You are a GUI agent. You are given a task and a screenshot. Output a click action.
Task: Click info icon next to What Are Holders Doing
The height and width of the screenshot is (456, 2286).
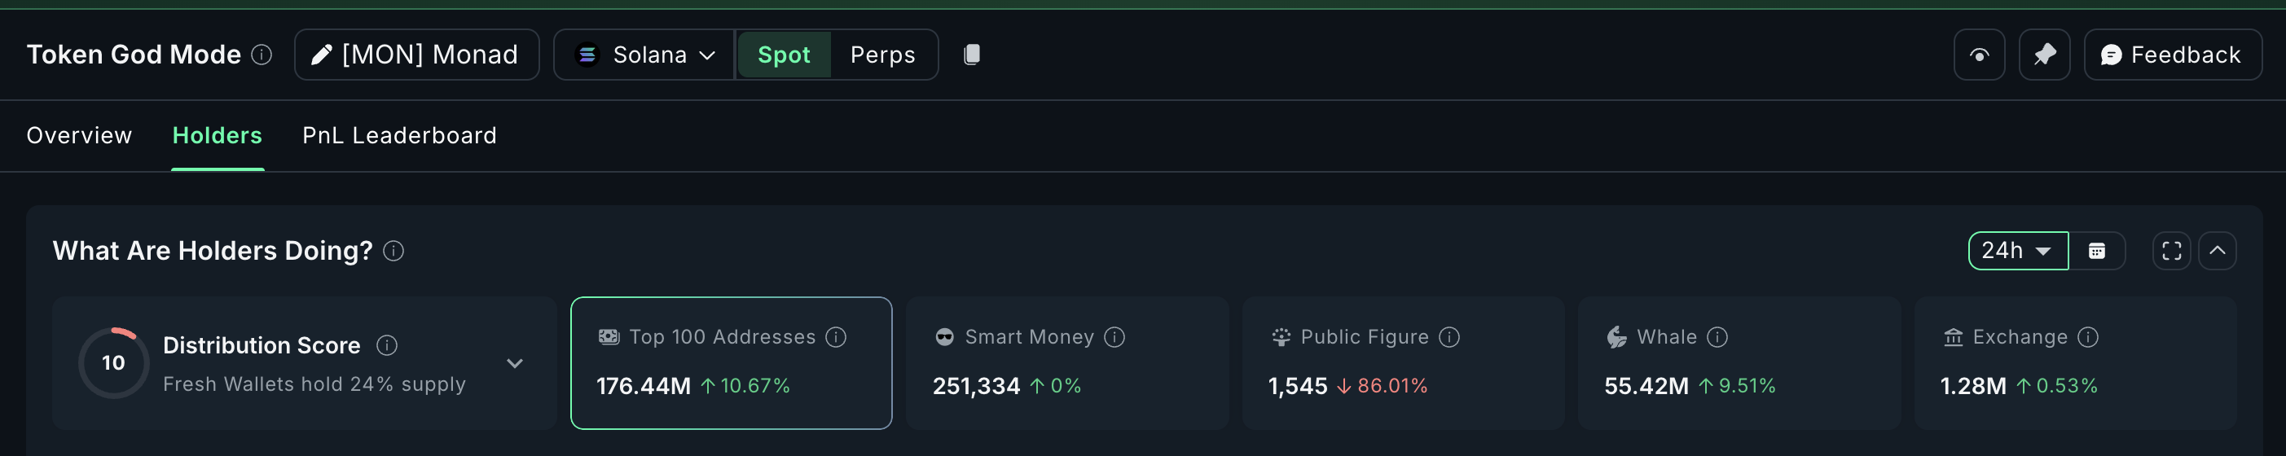pos(393,251)
